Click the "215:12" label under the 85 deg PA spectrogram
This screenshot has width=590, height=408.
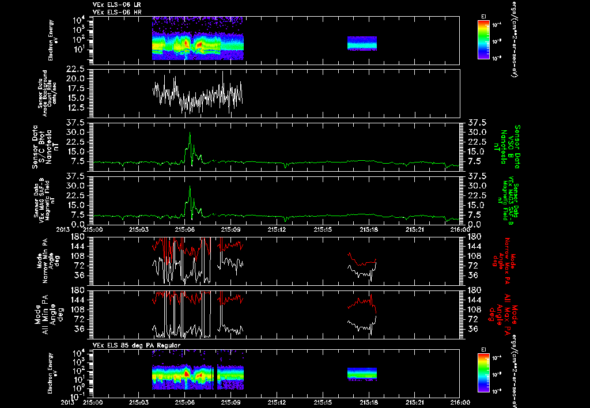(x=277, y=402)
